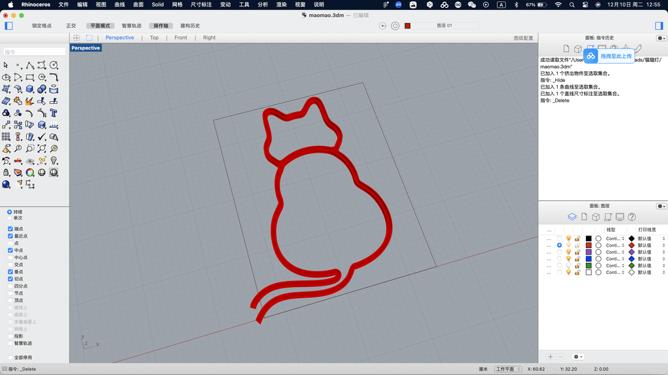668x375 pixels.
Task: Switch to the Top viewport tab
Action: [x=154, y=38]
